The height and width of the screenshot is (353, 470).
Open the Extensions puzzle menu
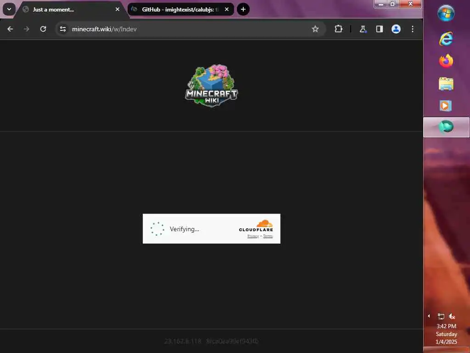coord(338,29)
